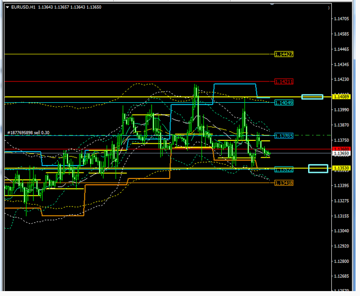The height and width of the screenshot is (296, 360).
Task: Select the red 1.14211 price tag
Action: pos(284,81)
